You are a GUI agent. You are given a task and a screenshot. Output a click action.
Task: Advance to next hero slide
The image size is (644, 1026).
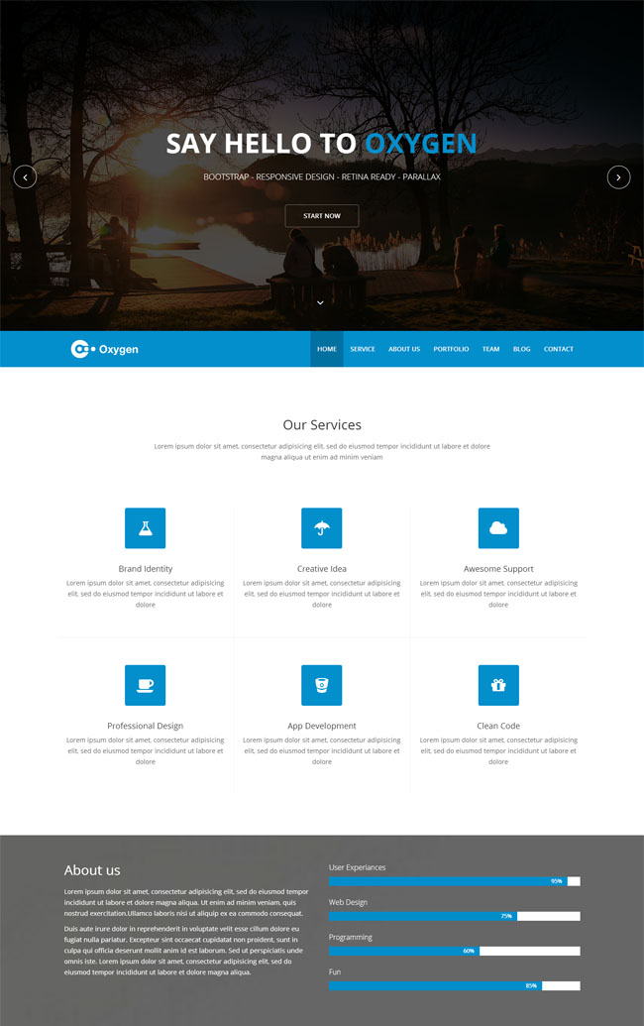[618, 177]
